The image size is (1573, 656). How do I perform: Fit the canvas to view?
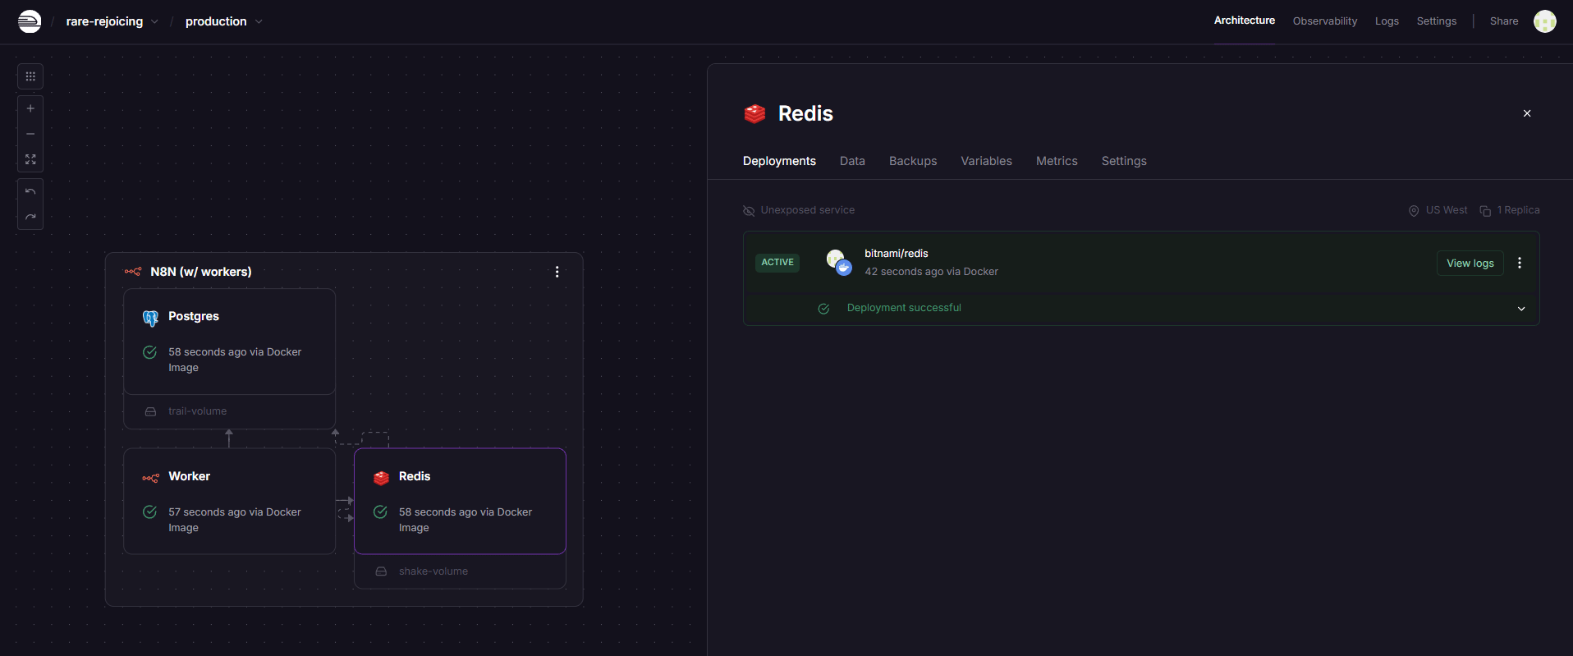(30, 159)
